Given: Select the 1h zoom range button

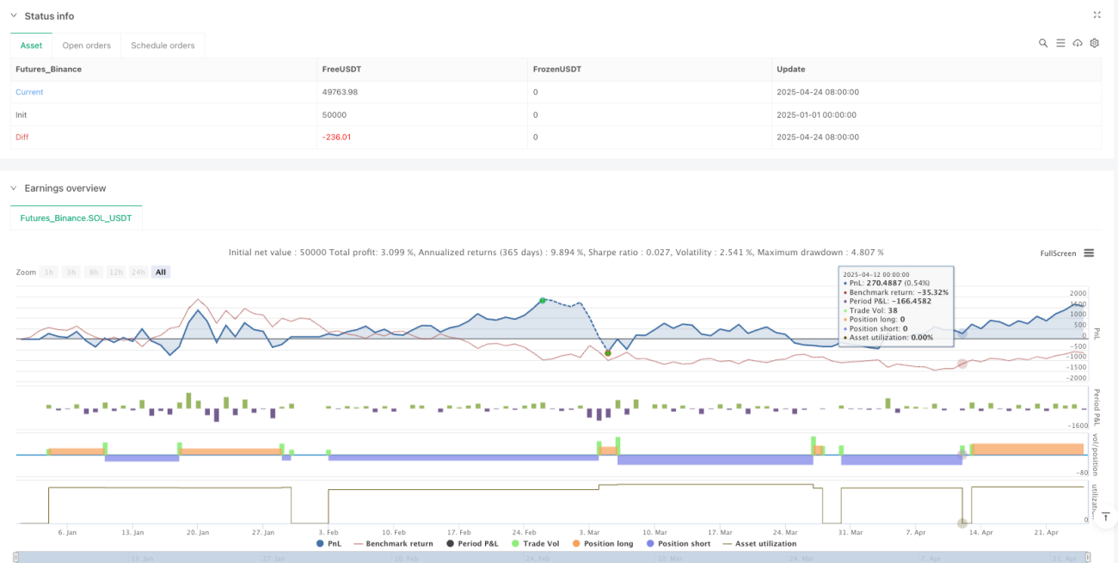Looking at the screenshot, I should (50, 272).
